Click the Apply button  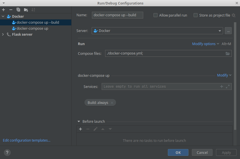[x=226, y=153]
